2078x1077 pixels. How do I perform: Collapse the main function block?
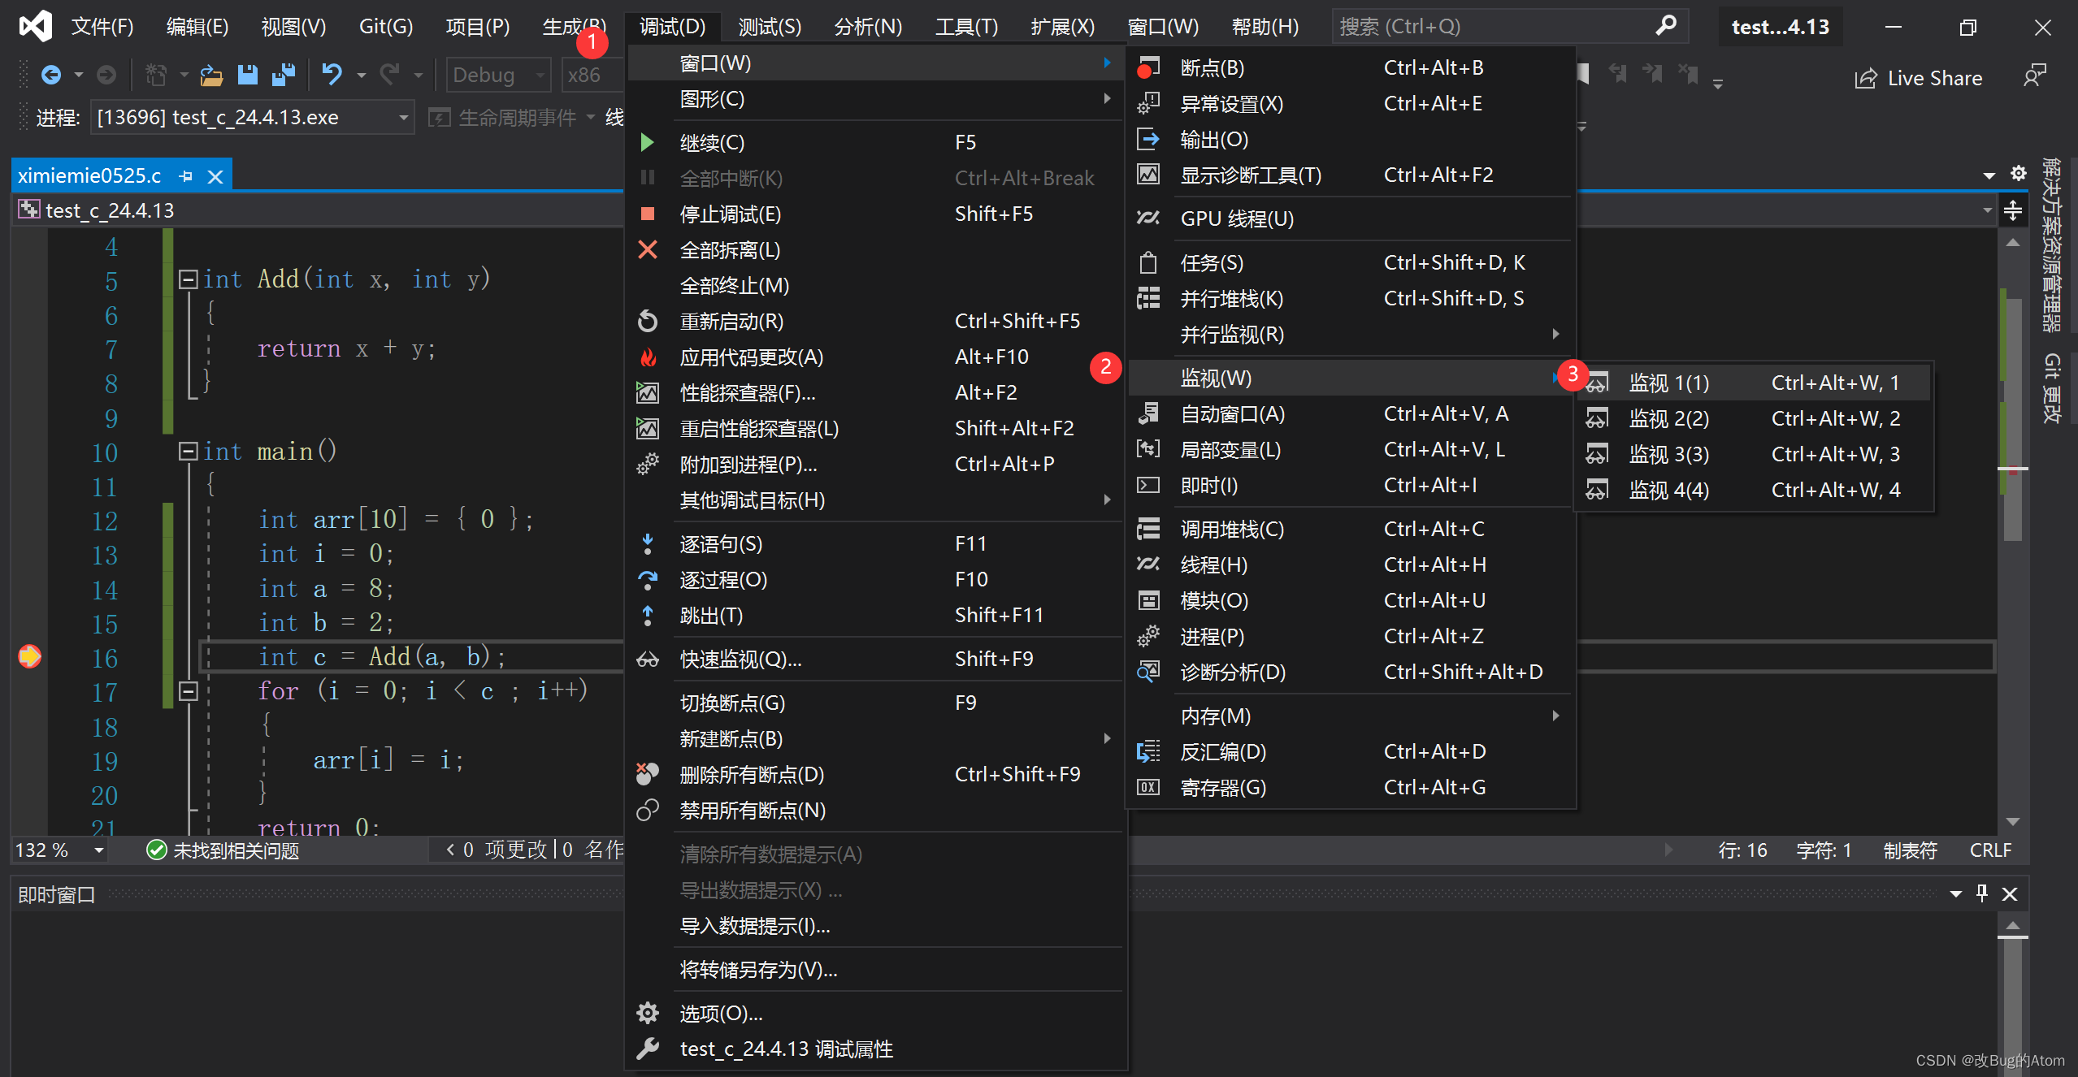(188, 452)
